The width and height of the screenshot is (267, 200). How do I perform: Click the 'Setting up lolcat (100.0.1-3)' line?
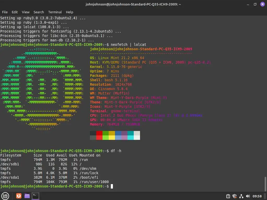[35, 27]
